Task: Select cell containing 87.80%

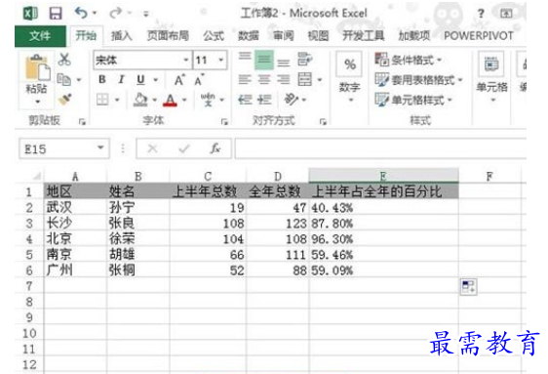Action: 383,224
